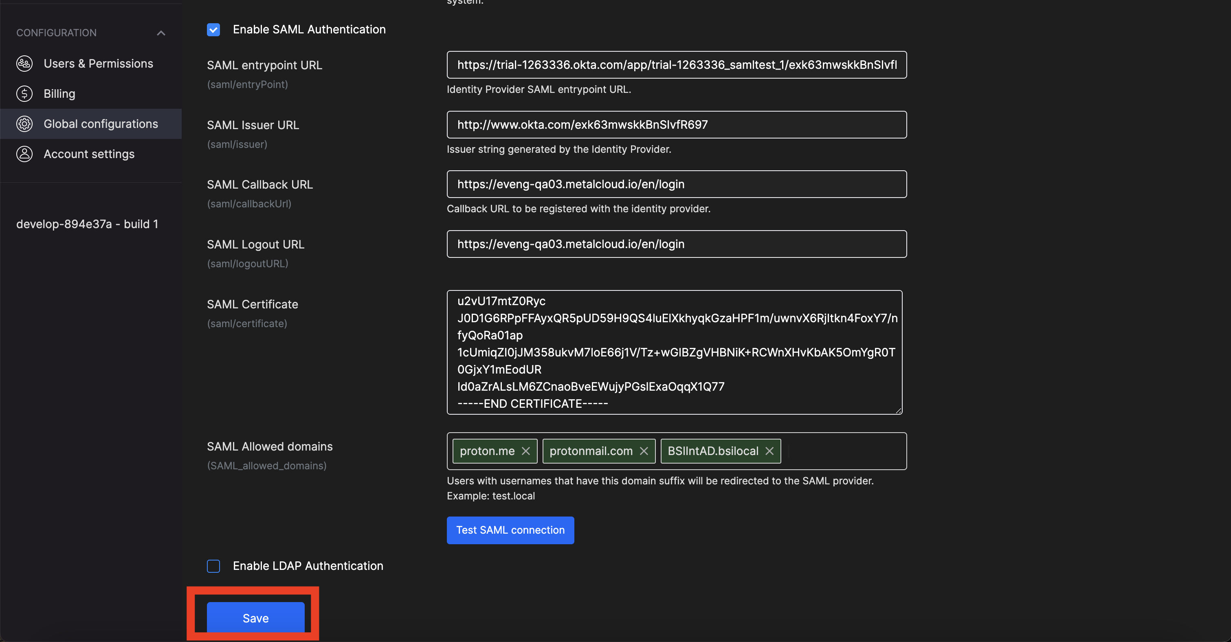Collapse the CONFIGURATION section chevron
The image size is (1231, 642).
pos(161,33)
